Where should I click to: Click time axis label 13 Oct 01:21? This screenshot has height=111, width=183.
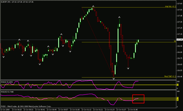[98, 110]
